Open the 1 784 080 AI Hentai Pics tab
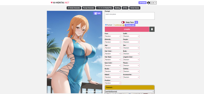The width and height of the screenshot is (204, 94). pos(105,8)
